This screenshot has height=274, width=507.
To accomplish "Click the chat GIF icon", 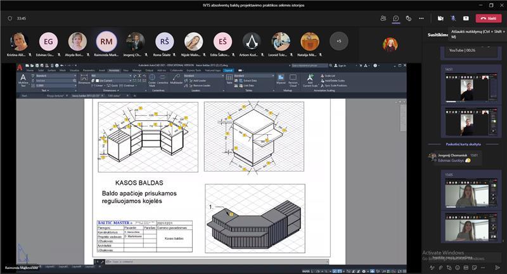I will 466,268.
